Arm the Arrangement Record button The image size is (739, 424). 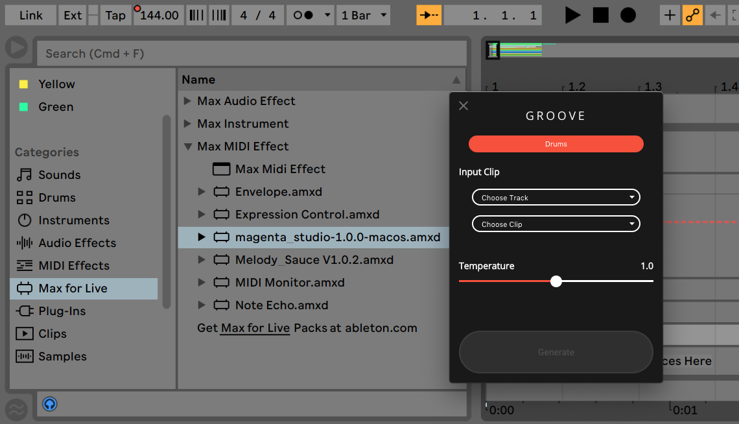[628, 15]
